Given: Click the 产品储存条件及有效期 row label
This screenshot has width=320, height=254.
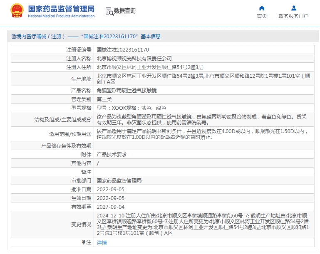Looking at the screenshot, I should (x=66, y=146).
